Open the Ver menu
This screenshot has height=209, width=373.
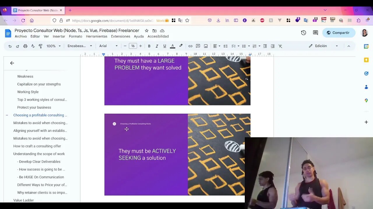click(46, 37)
